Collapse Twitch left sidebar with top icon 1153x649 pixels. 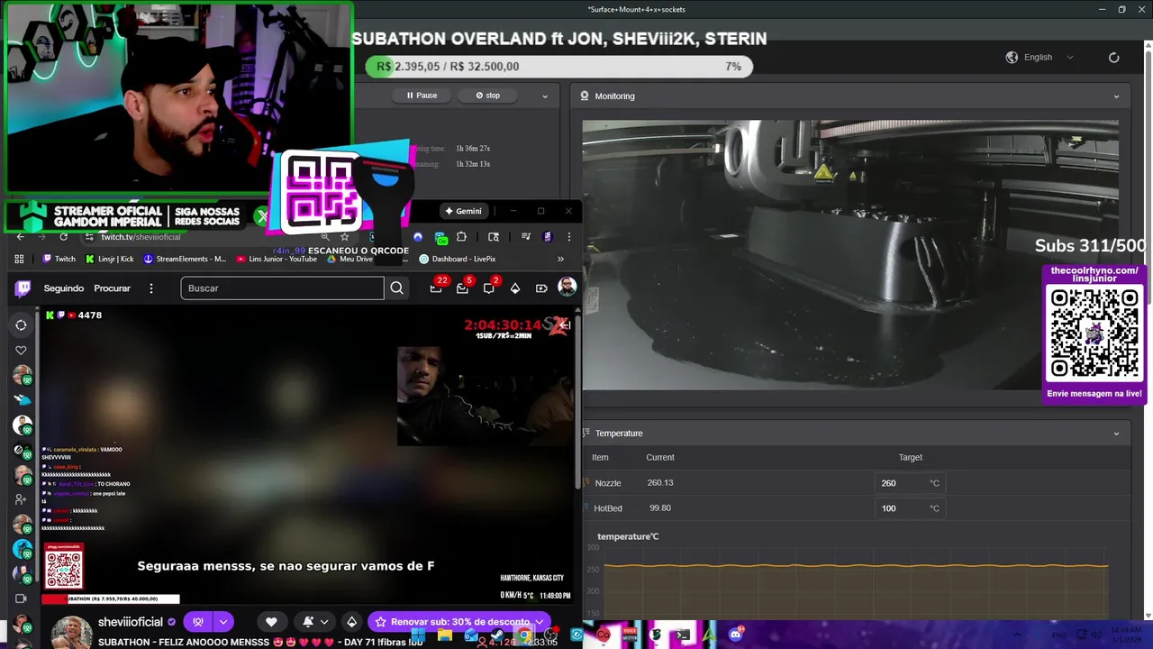point(21,325)
